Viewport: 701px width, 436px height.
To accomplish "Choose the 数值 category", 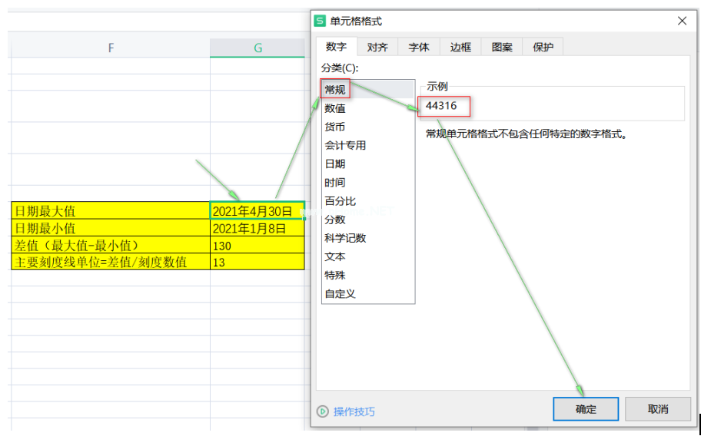I will [335, 108].
